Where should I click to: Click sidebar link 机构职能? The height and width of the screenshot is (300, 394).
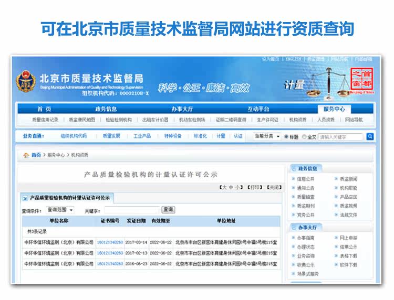(x=348, y=188)
